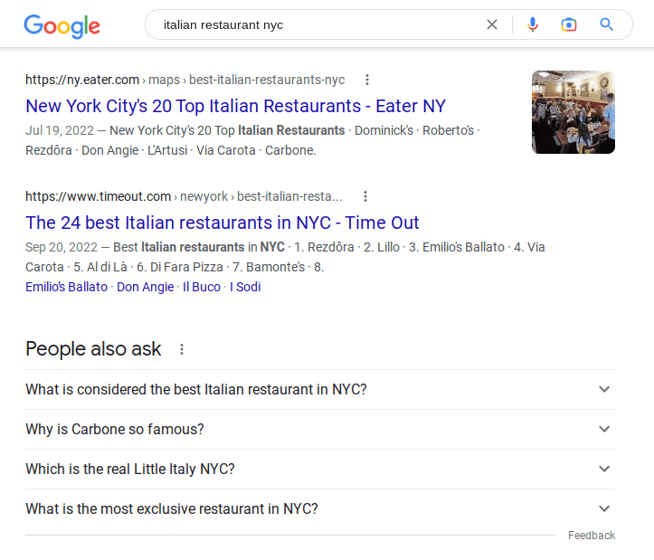Expand "What is the most exclusive restaurant" question
This screenshot has width=654, height=560.
click(320, 508)
